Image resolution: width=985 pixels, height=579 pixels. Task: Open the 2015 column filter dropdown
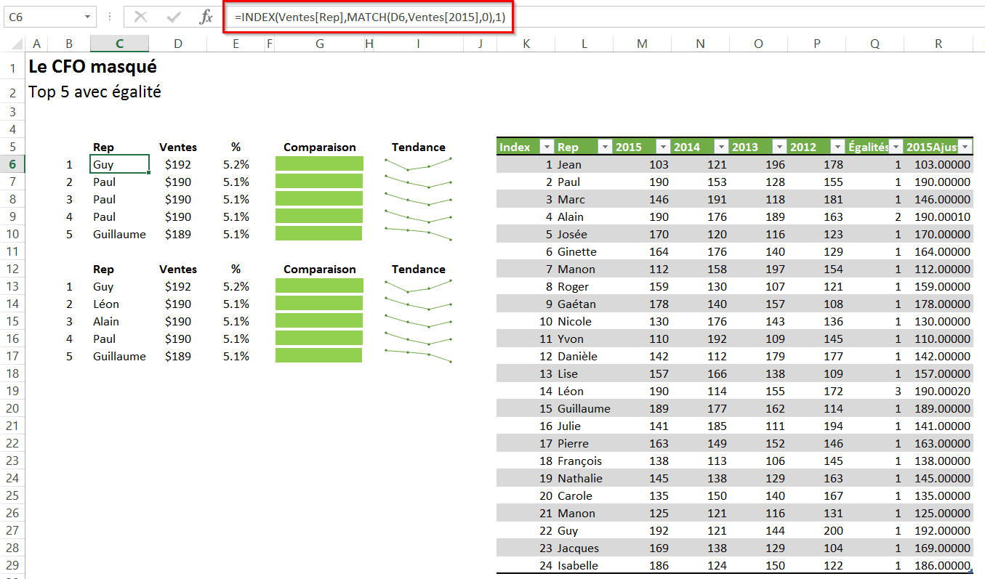(x=663, y=147)
